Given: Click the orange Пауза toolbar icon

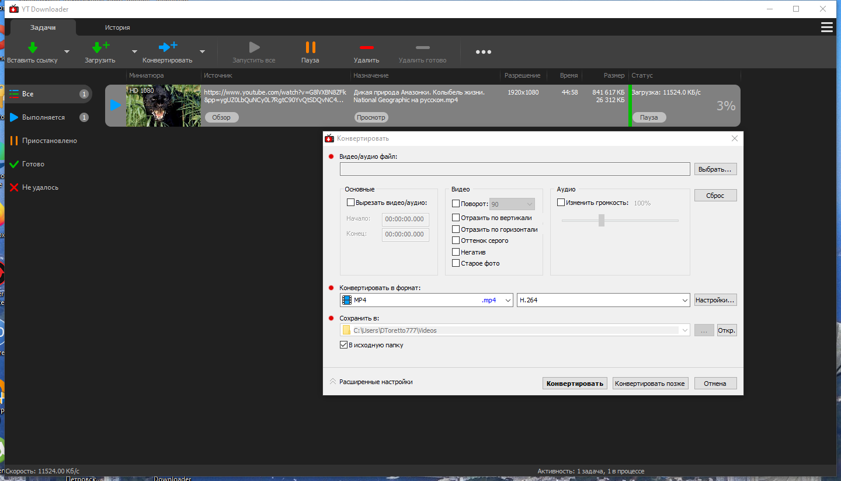Looking at the screenshot, I should pos(310,47).
